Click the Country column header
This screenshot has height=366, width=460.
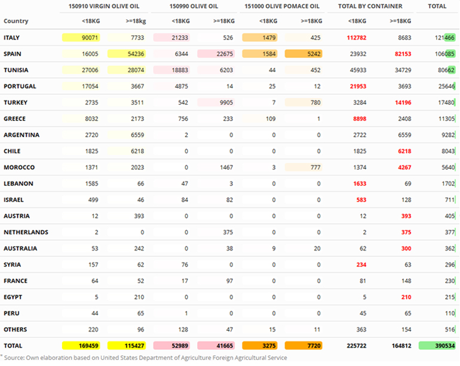tap(16, 21)
